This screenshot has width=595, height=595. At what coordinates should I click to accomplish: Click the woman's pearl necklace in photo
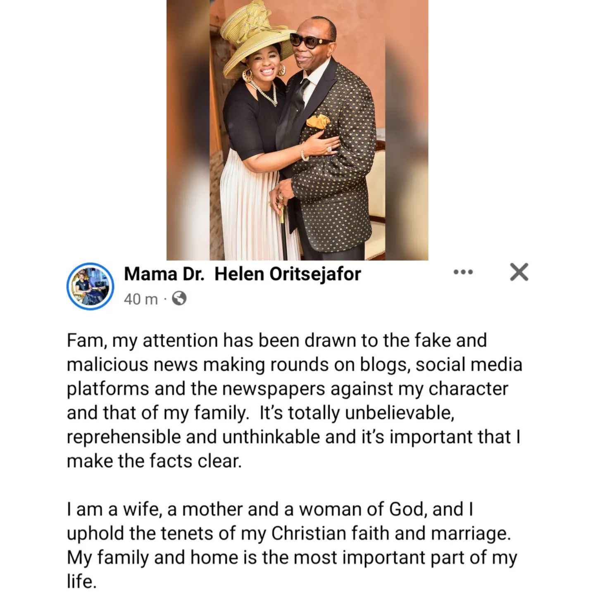(264, 93)
